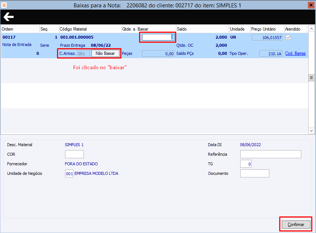Click the COR input field
This screenshot has height=233, width=316.
[74, 154]
